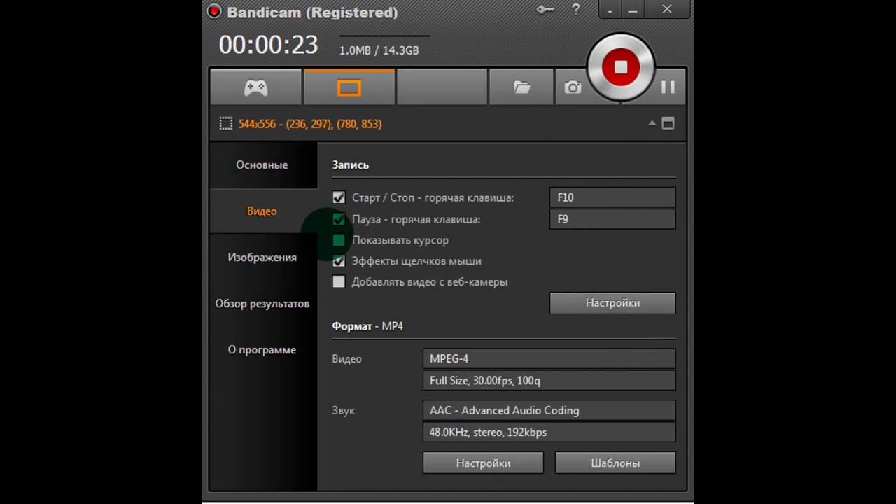Click the Bandicam red logo icon
Screen dimensions: 896x504
[x=214, y=11]
